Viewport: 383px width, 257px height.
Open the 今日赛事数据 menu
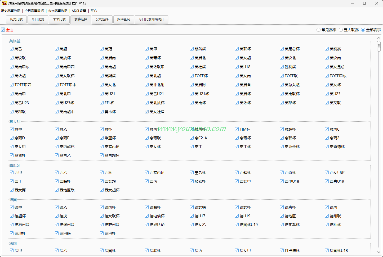pos(34,11)
